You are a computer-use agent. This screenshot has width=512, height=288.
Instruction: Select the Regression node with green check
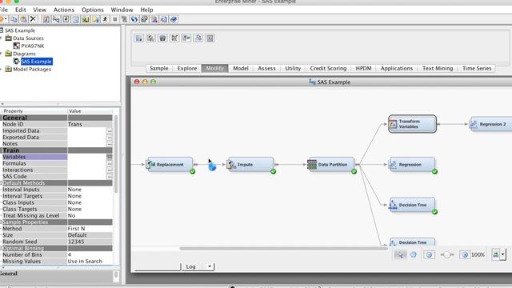pyautogui.click(x=412, y=165)
